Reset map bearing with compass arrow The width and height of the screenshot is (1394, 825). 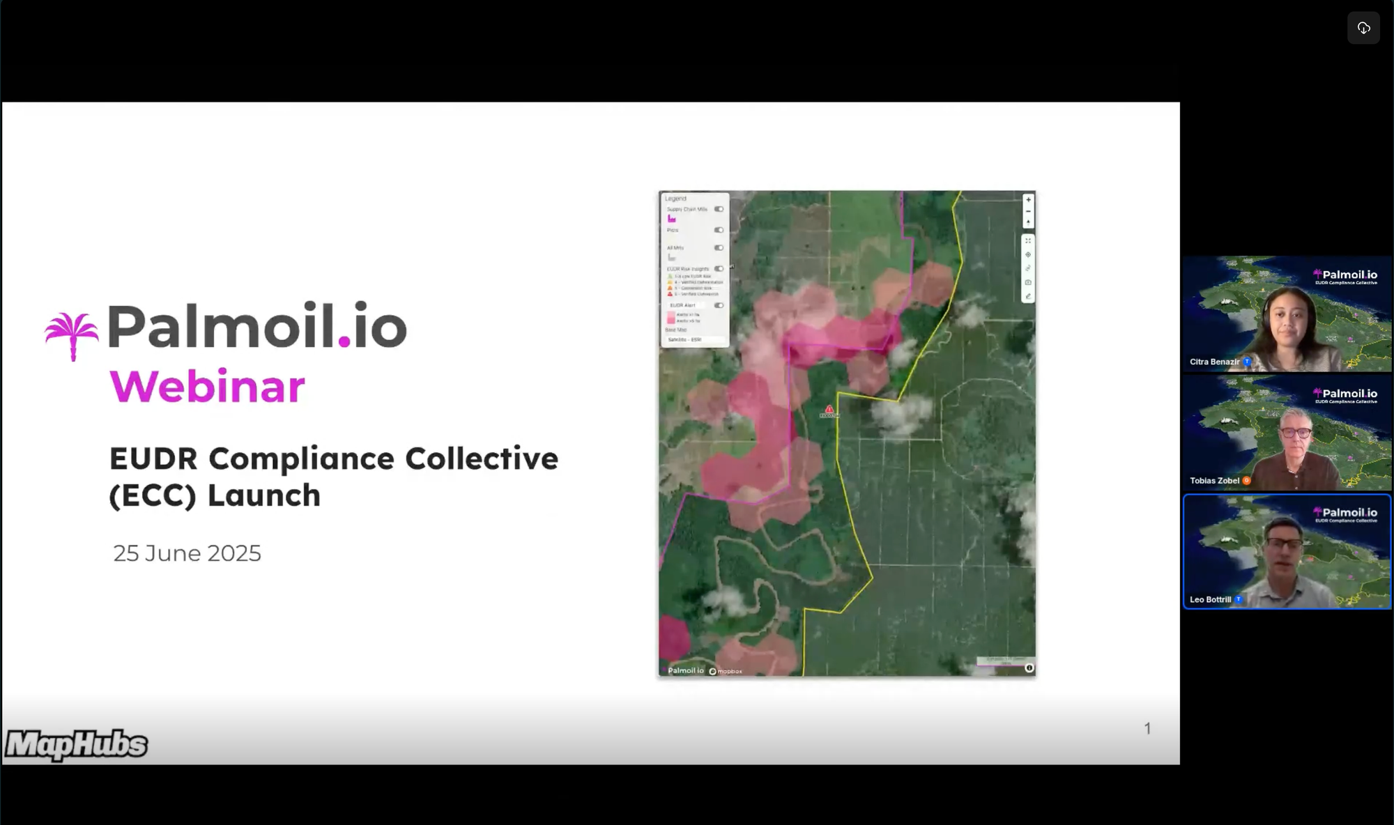pyautogui.click(x=1028, y=222)
